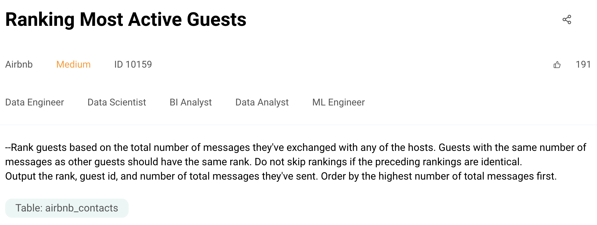Select the Data Analyst role tag

tap(262, 102)
